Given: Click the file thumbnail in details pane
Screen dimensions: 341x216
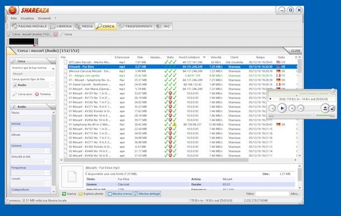Looking at the screenshot, I should 72,177.
